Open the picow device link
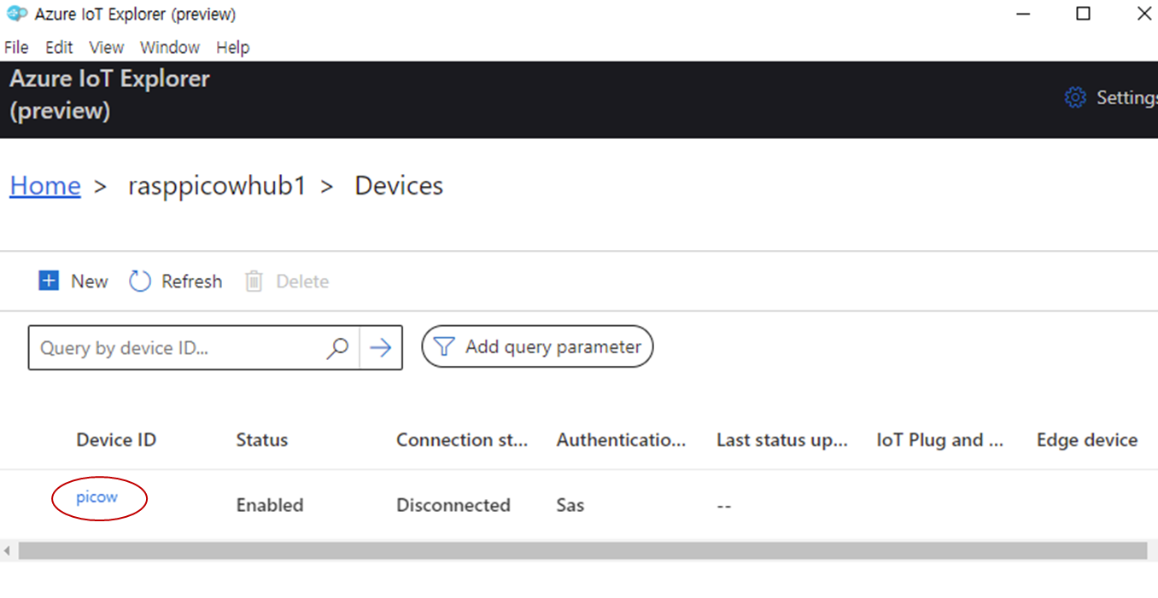1158x598 pixels. coord(97,497)
